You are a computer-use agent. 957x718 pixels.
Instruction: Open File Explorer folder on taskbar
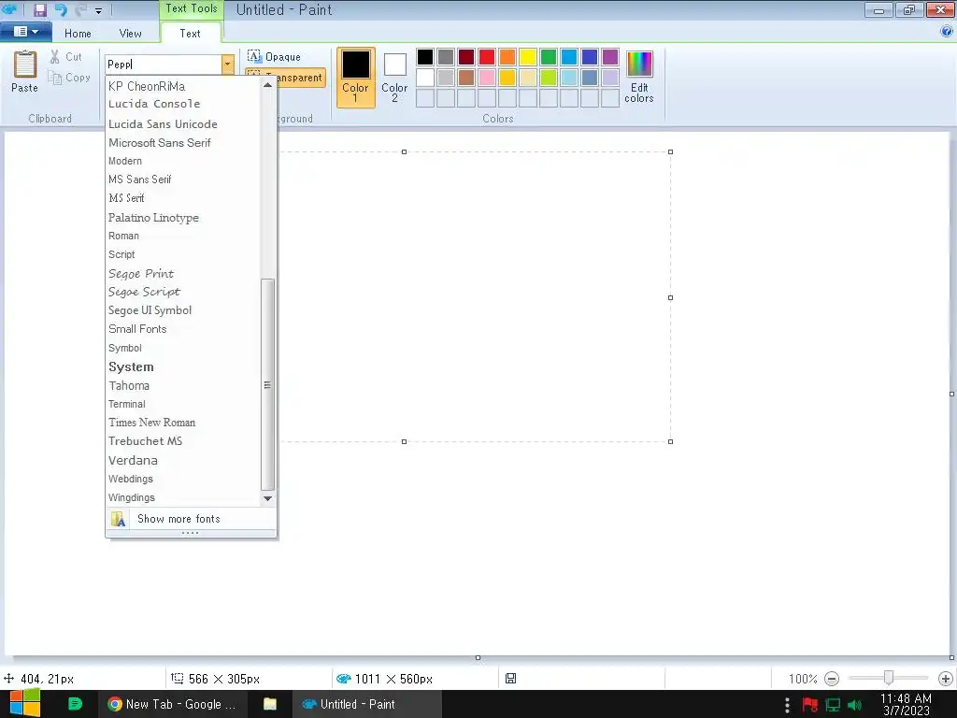tap(270, 704)
